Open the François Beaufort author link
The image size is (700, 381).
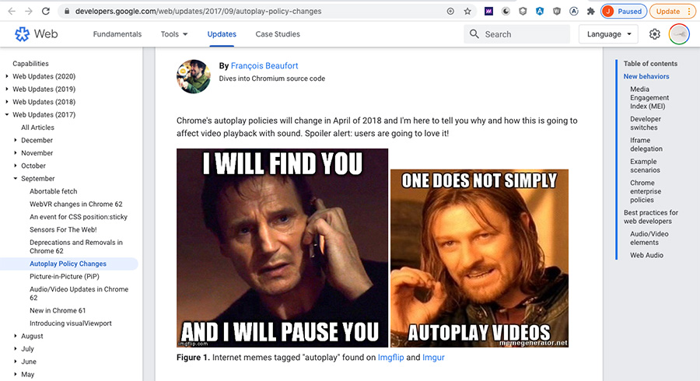(264, 65)
